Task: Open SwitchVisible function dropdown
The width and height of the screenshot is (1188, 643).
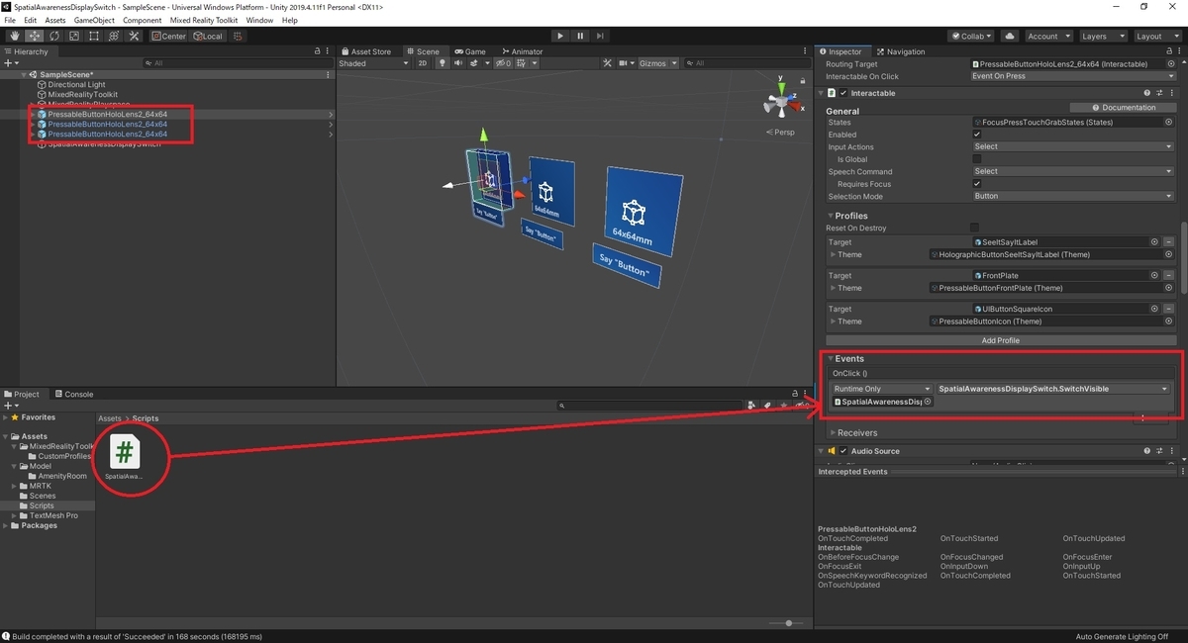Action: (x=1053, y=389)
